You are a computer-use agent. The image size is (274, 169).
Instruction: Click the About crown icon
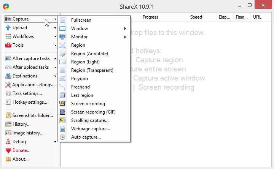[x=8, y=159]
